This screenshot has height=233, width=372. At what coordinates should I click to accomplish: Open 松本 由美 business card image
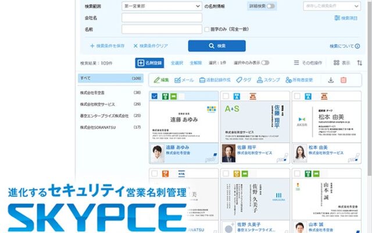pyautogui.click(x=327, y=122)
